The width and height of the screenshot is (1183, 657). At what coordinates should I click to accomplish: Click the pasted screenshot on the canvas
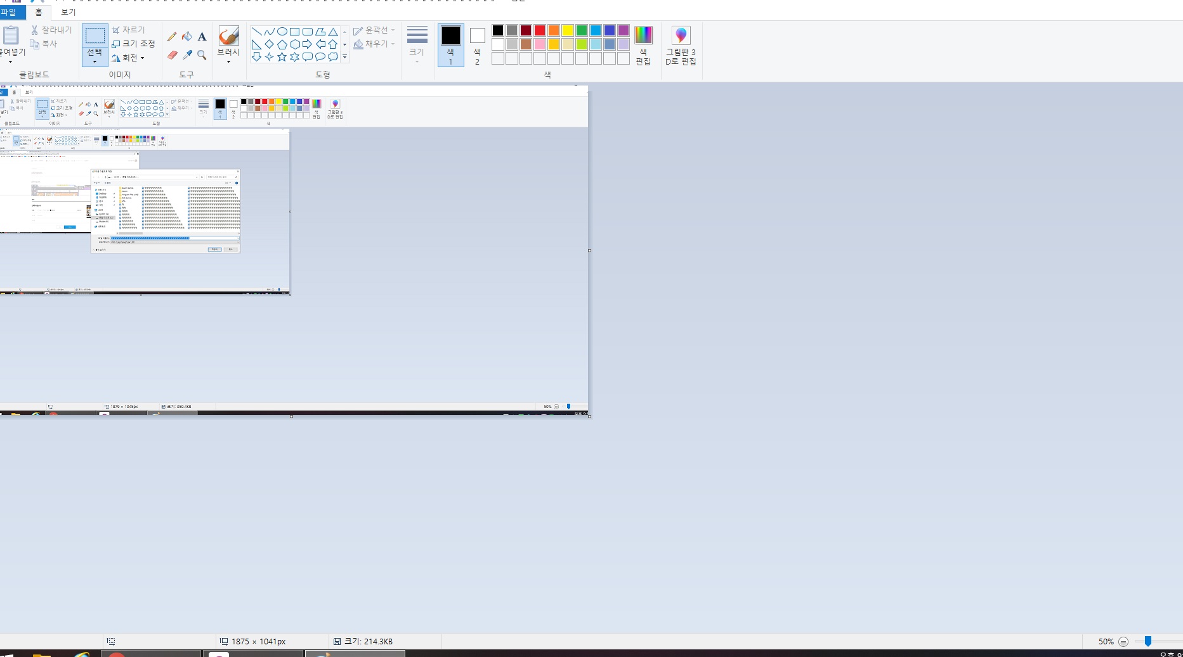(x=294, y=251)
